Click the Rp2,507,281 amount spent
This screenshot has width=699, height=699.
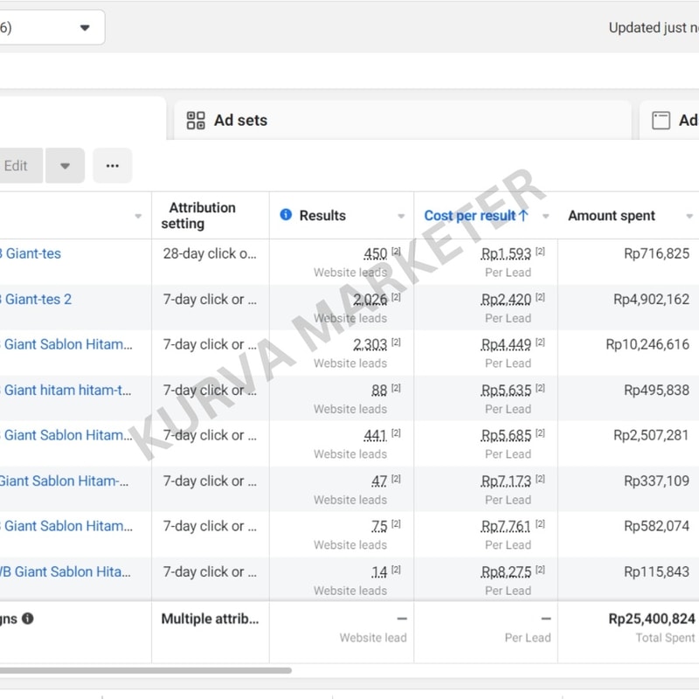click(651, 435)
